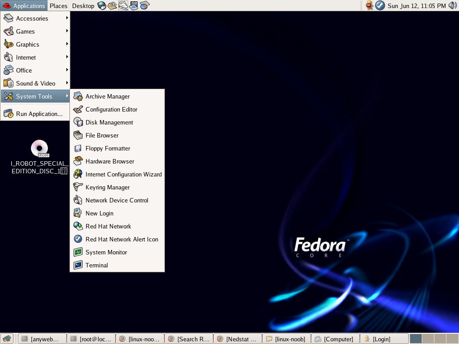
Task: Launch the web browser globe icon
Action: tap(102, 5)
